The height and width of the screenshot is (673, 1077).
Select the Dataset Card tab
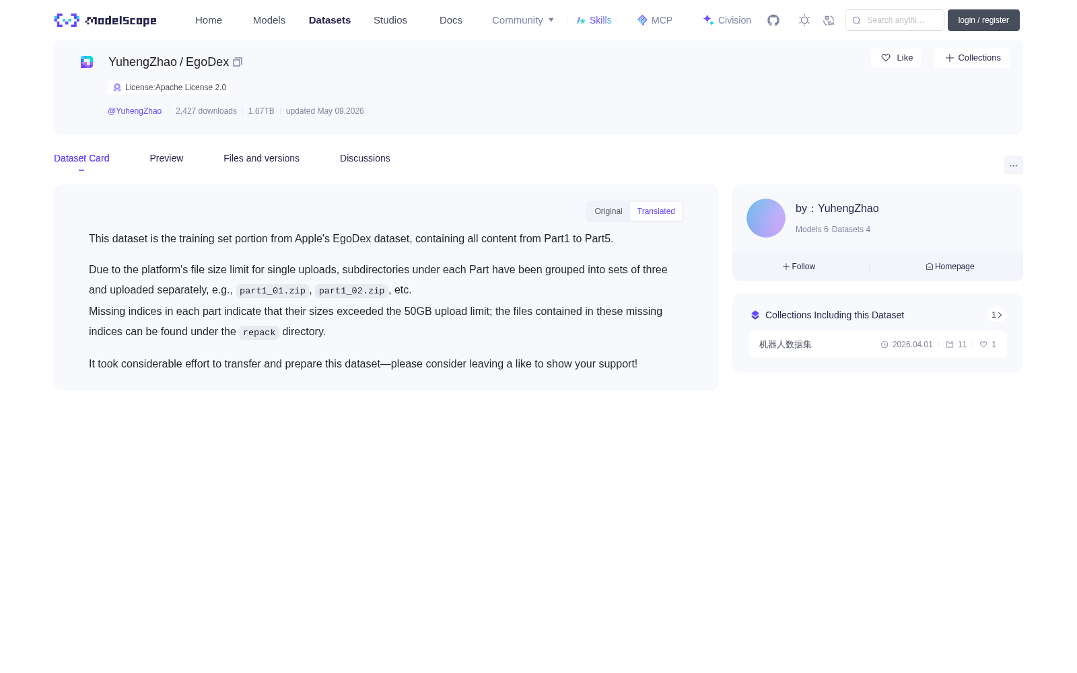[81, 158]
